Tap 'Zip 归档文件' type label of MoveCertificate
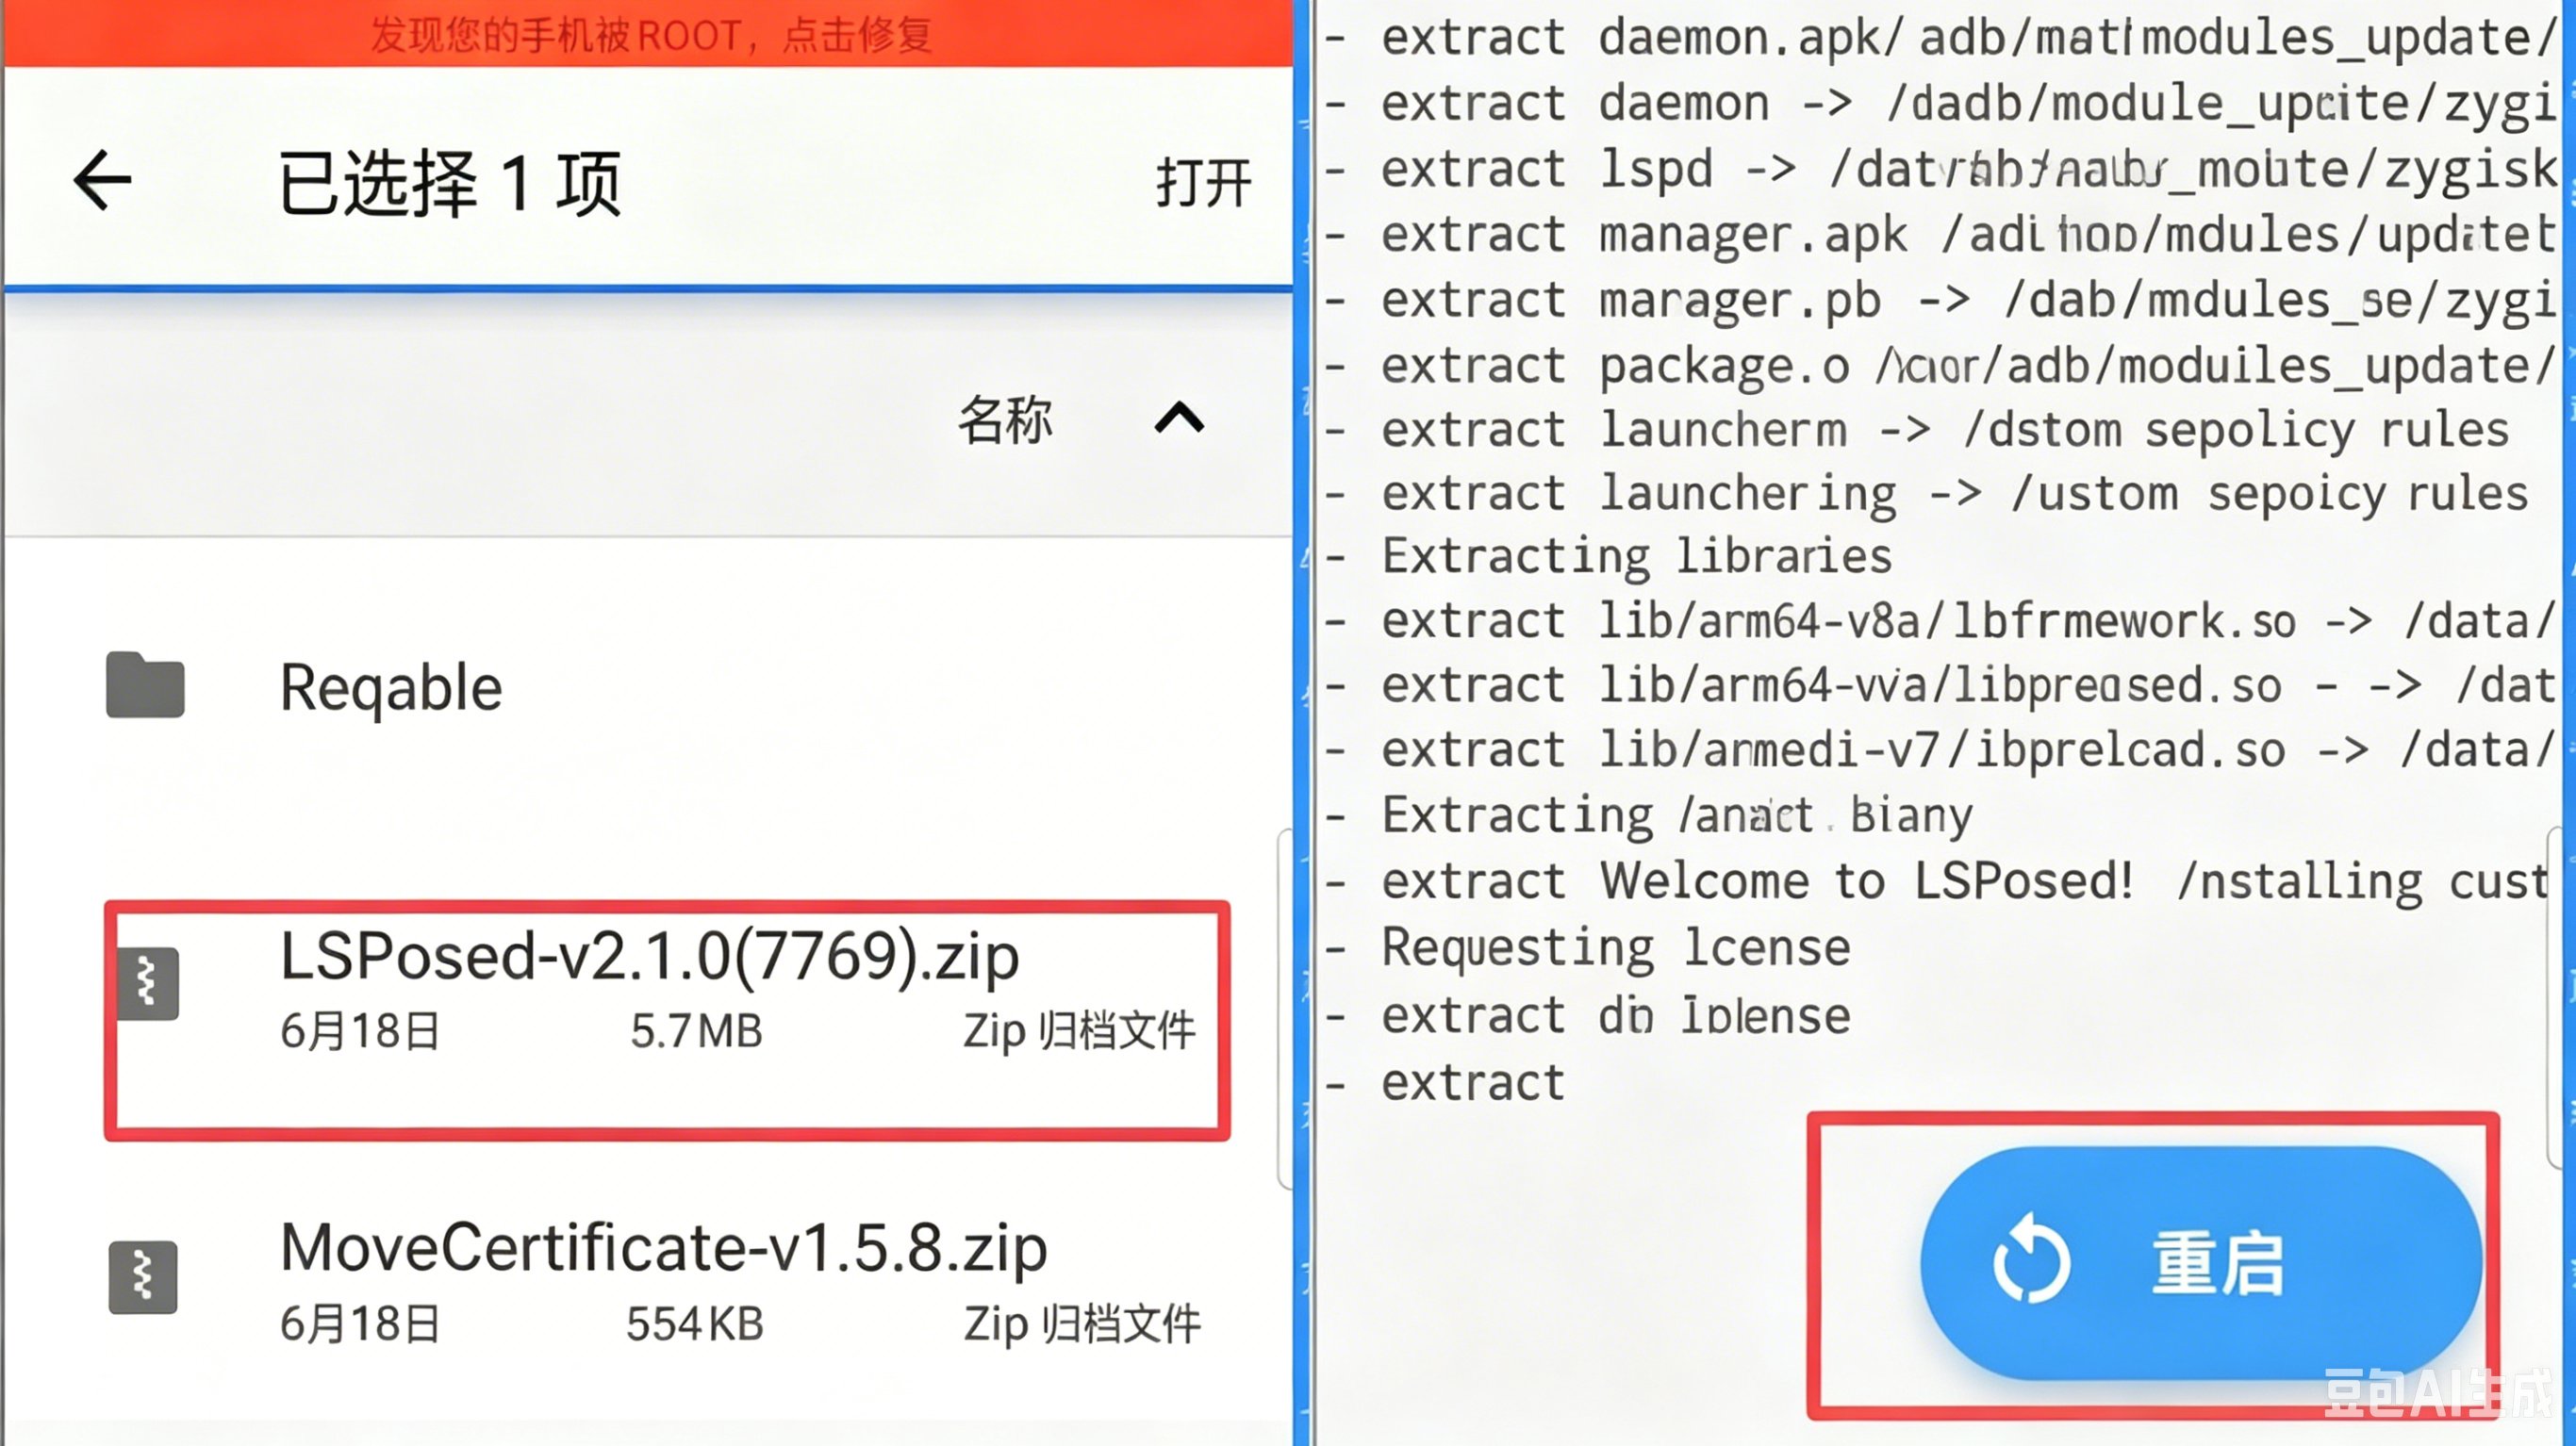This screenshot has height=1446, width=2576. pyautogui.click(x=1082, y=1324)
